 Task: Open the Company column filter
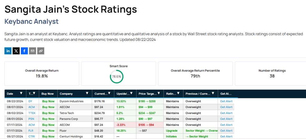(88, 93)
